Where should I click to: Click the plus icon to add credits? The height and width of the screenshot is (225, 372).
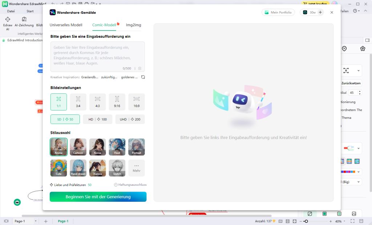(x=320, y=12)
